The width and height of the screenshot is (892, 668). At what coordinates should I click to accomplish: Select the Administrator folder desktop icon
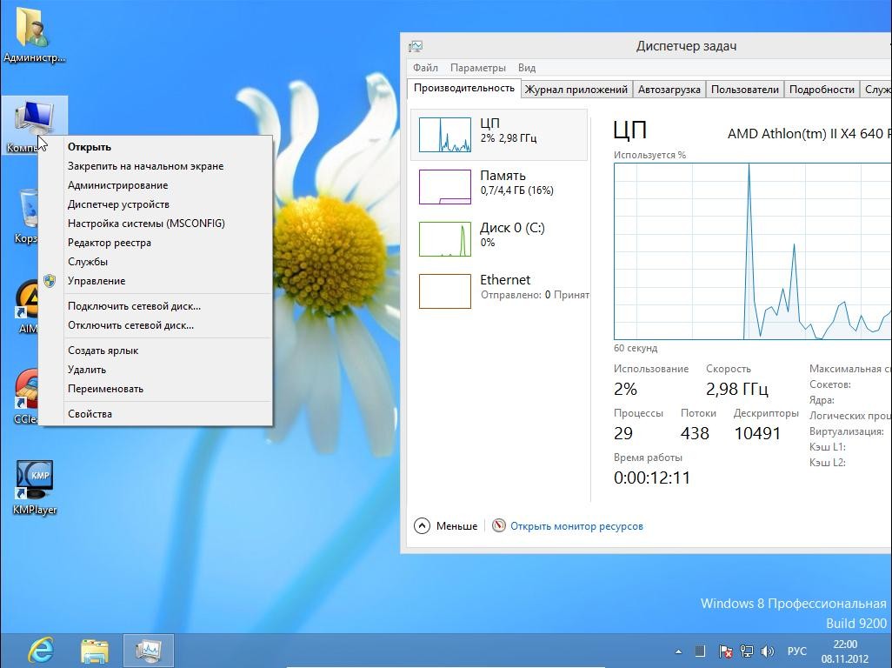(34, 28)
